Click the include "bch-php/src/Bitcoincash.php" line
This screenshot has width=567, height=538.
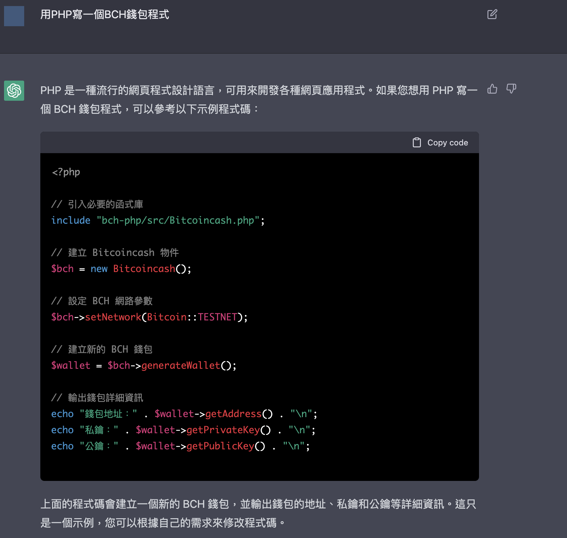tap(158, 220)
